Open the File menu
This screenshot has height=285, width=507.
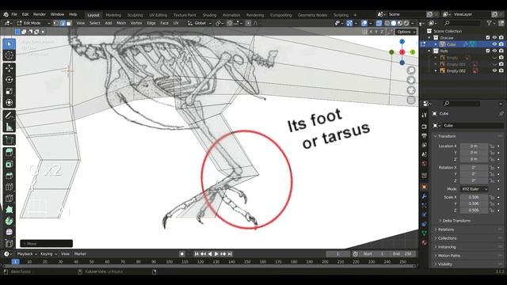(x=14, y=14)
